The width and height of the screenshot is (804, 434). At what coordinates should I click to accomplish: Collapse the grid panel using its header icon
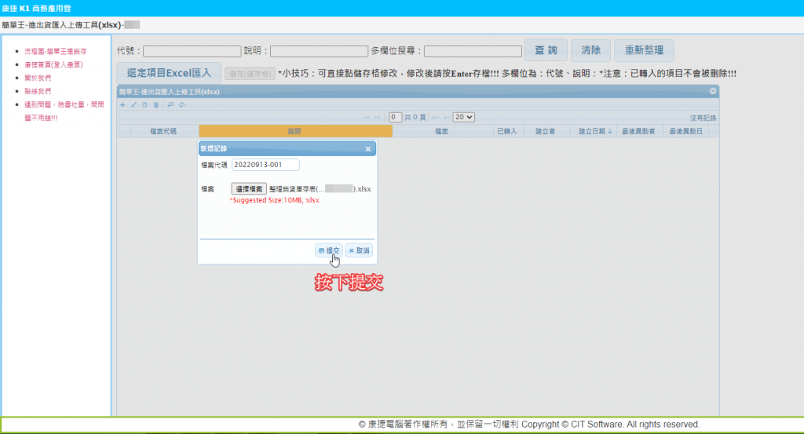(x=713, y=91)
